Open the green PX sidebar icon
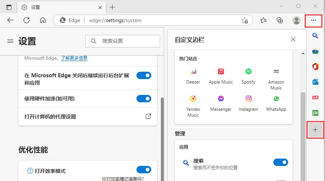This screenshot has height=181, width=325. (315, 113)
